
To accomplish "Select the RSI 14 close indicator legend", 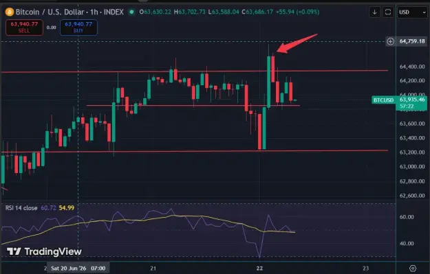I will tap(21, 208).
